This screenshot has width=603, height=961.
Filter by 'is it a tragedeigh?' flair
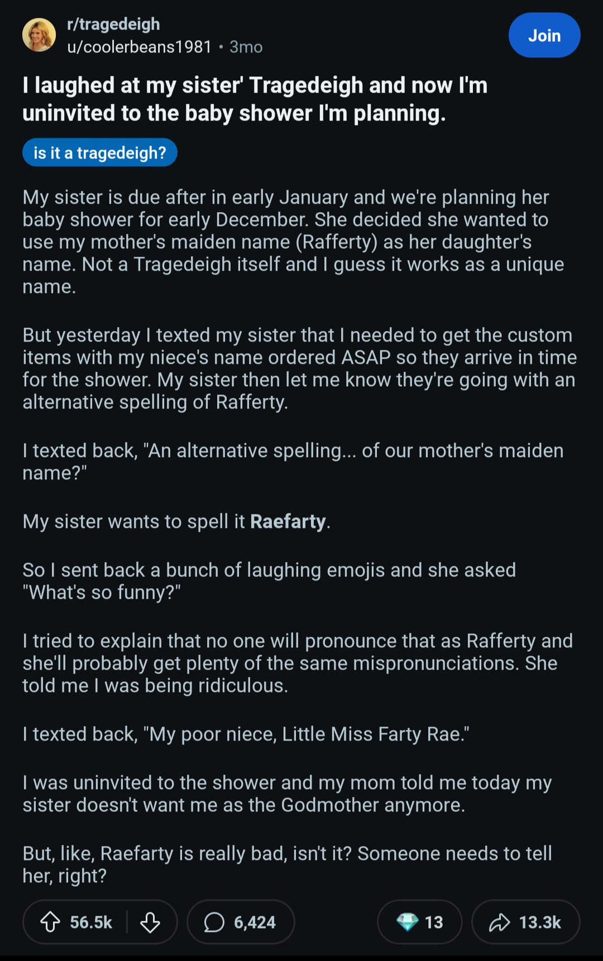coord(100,153)
